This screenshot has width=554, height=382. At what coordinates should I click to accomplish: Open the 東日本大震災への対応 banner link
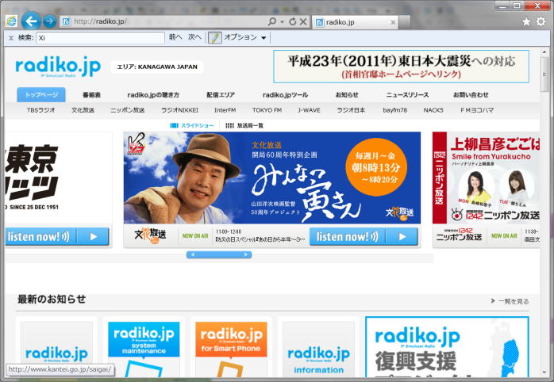click(x=401, y=67)
